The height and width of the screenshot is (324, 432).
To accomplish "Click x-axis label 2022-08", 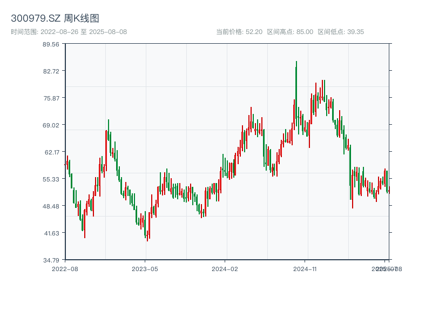I will tap(65, 269).
